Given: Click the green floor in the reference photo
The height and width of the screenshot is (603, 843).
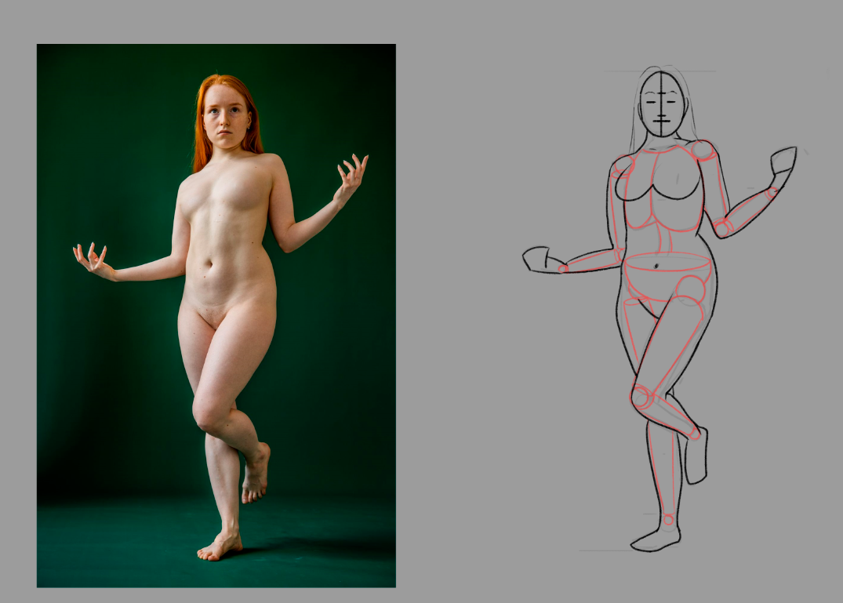Looking at the screenshot, I should click(x=118, y=541).
